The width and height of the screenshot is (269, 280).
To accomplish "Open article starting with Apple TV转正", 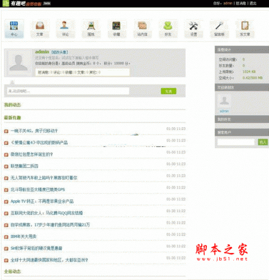I will [42, 202].
